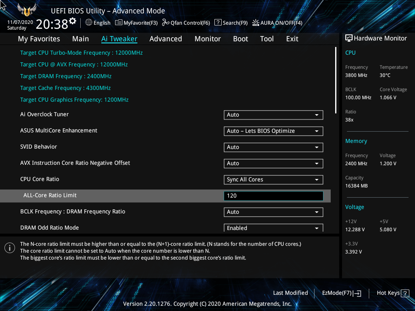Image resolution: width=415 pixels, height=311 pixels.
Task: Select the Exit tab
Action: coord(292,39)
